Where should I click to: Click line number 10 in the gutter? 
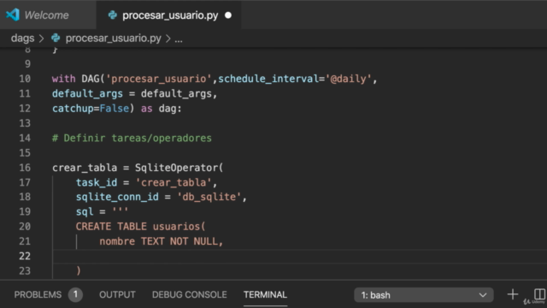[x=25, y=79]
